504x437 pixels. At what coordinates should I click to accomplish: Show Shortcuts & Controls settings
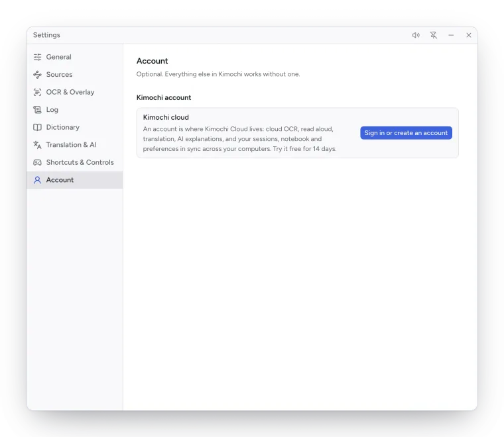click(x=75, y=163)
